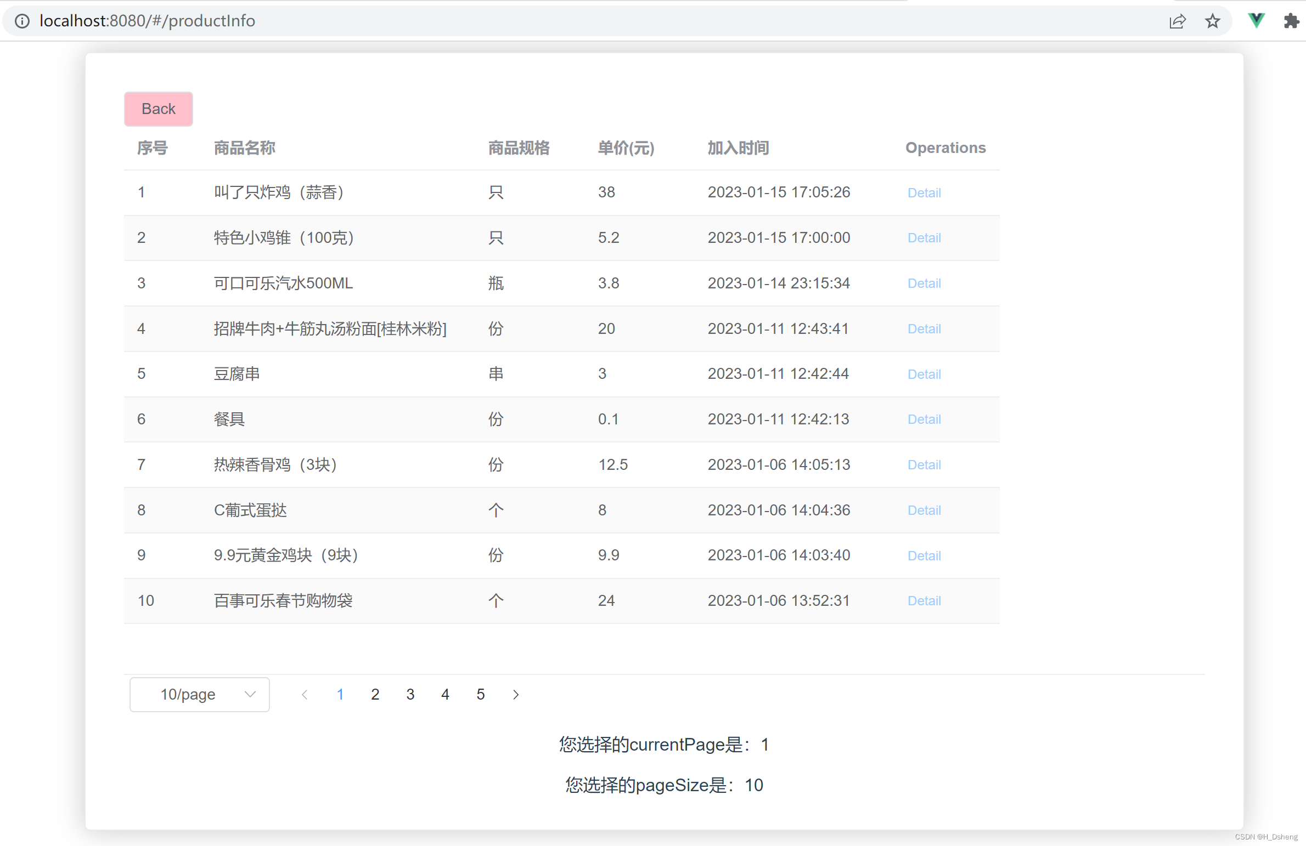1306x846 pixels.
Task: Bookmark this page with the star icon
Action: (1213, 21)
